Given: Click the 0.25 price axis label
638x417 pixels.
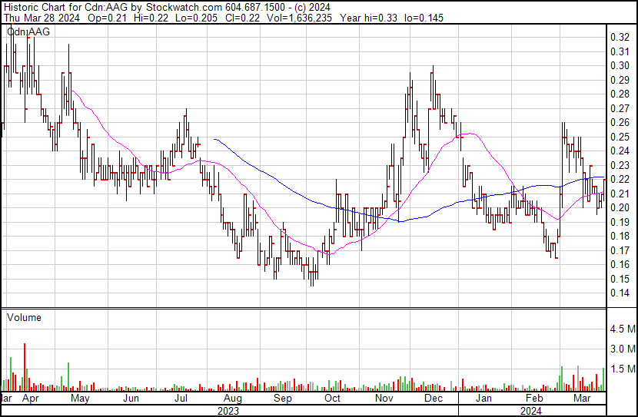Looking at the screenshot, I should (619, 137).
